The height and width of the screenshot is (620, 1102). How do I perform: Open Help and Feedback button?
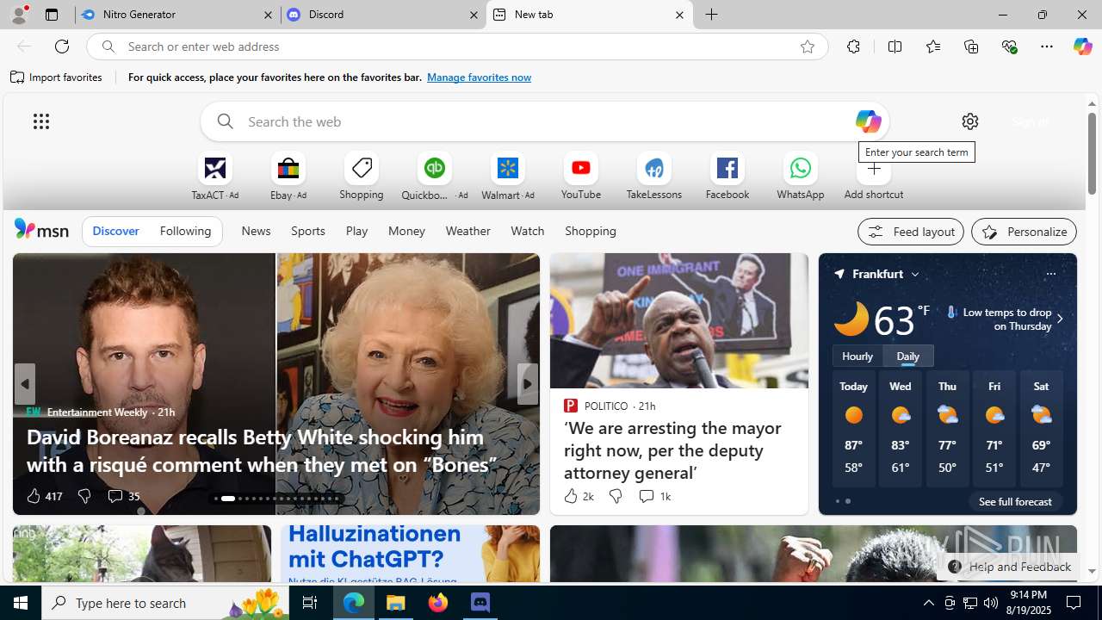(1008, 567)
